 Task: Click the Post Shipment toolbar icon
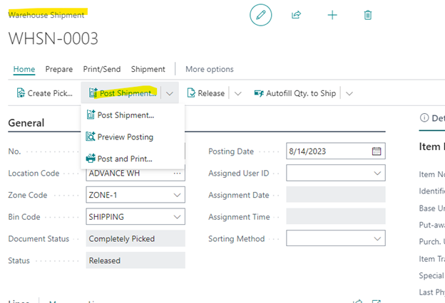pyautogui.click(x=93, y=92)
